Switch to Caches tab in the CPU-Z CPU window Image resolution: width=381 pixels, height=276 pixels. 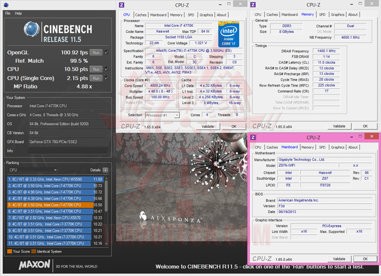click(141, 15)
